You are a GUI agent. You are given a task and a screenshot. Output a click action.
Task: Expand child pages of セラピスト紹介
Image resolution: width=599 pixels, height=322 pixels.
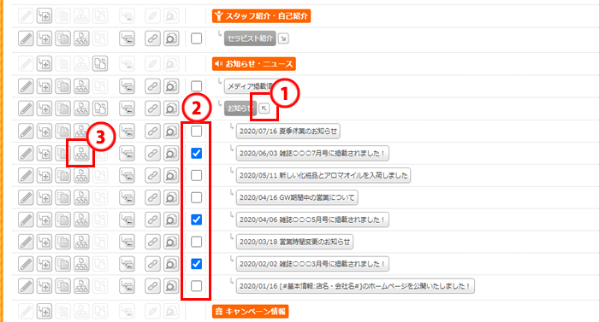(283, 38)
